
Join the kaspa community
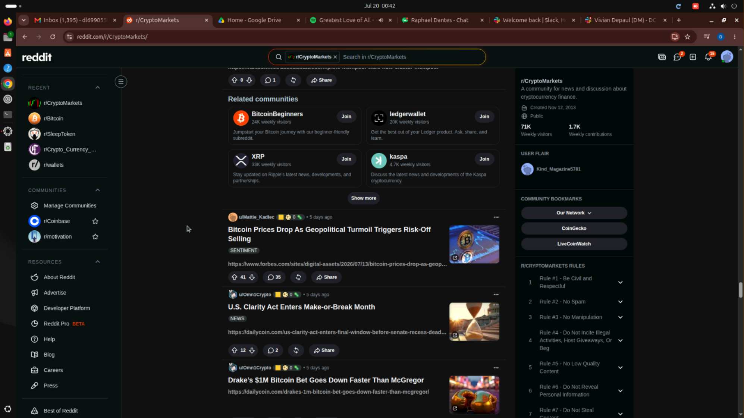484,159
